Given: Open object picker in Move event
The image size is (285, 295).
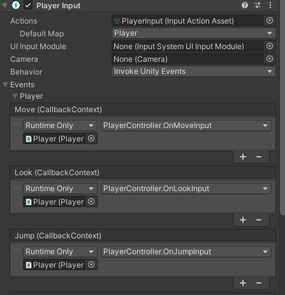Looking at the screenshot, I should (x=91, y=139).
